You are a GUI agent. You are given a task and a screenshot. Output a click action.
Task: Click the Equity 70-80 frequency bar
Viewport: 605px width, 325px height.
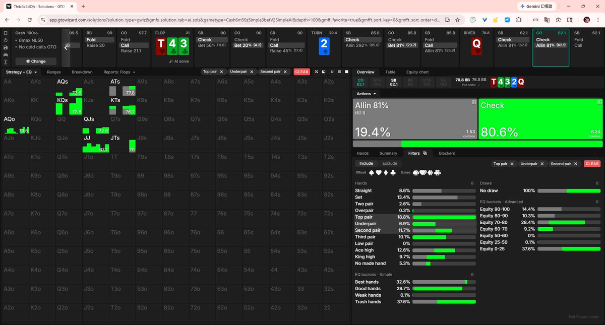point(569,222)
